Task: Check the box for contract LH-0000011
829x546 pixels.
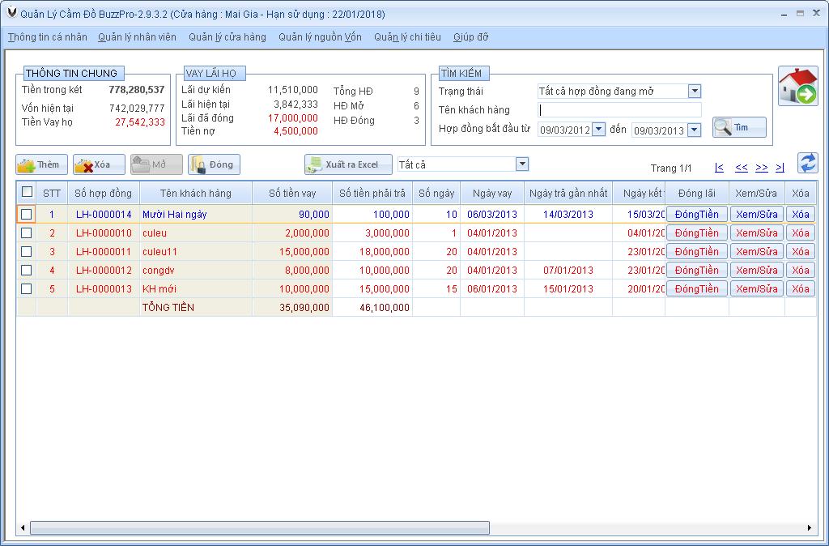Action: click(27, 251)
